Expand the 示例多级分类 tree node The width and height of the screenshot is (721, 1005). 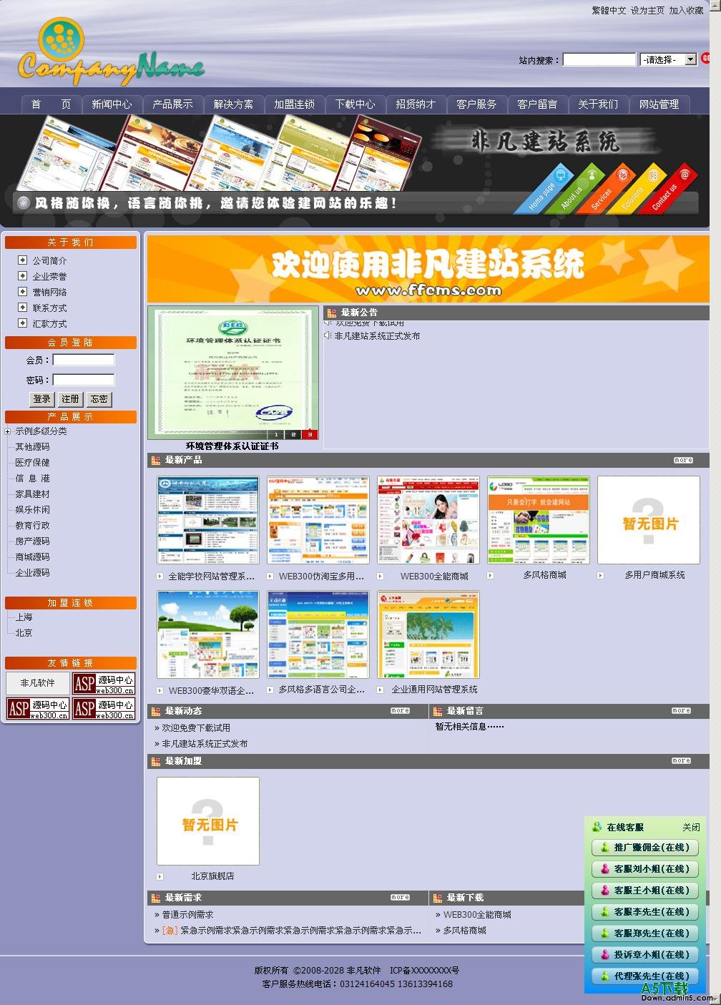click(8, 431)
